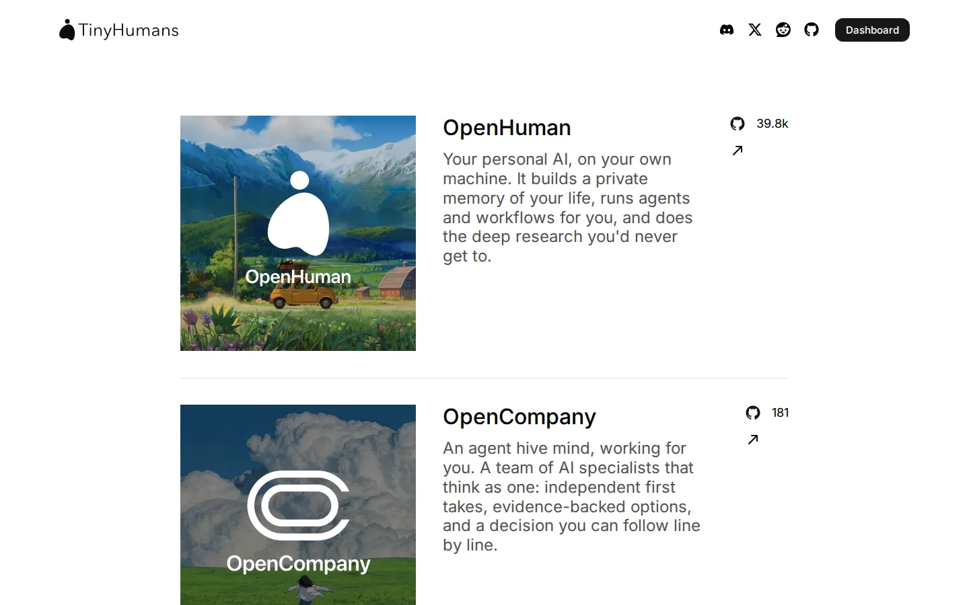Open the GitHub icon in header

812,30
